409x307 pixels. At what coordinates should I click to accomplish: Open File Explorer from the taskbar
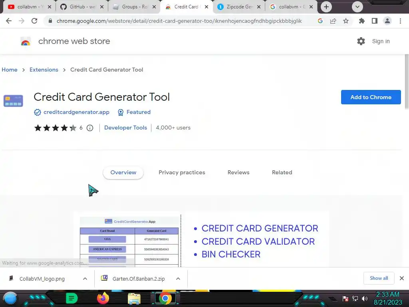(134, 299)
